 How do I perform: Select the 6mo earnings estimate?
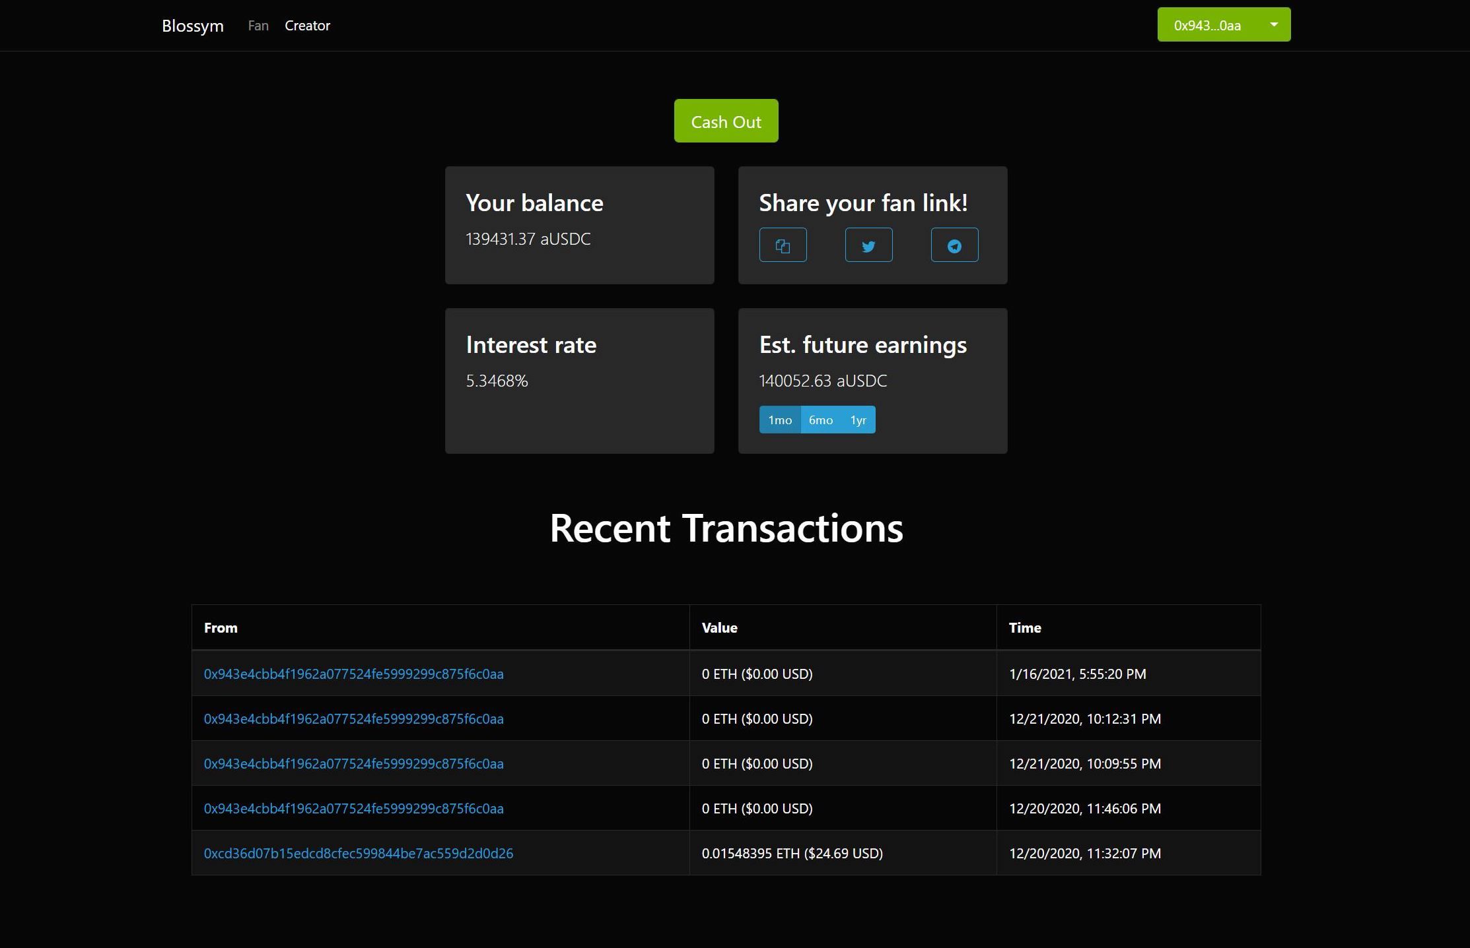tap(821, 420)
